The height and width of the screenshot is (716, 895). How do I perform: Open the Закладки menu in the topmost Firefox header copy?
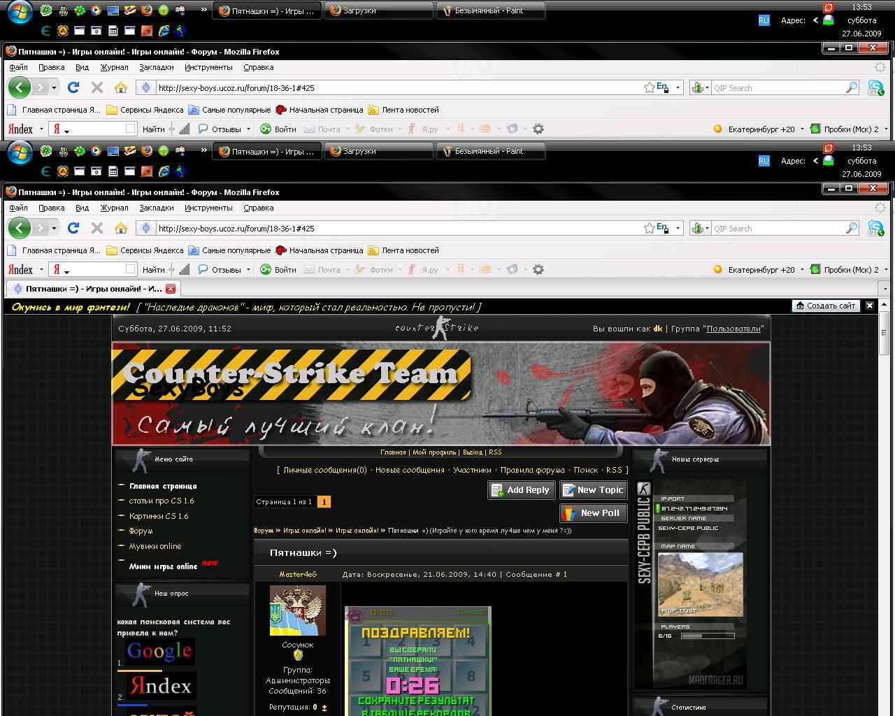[x=157, y=67]
